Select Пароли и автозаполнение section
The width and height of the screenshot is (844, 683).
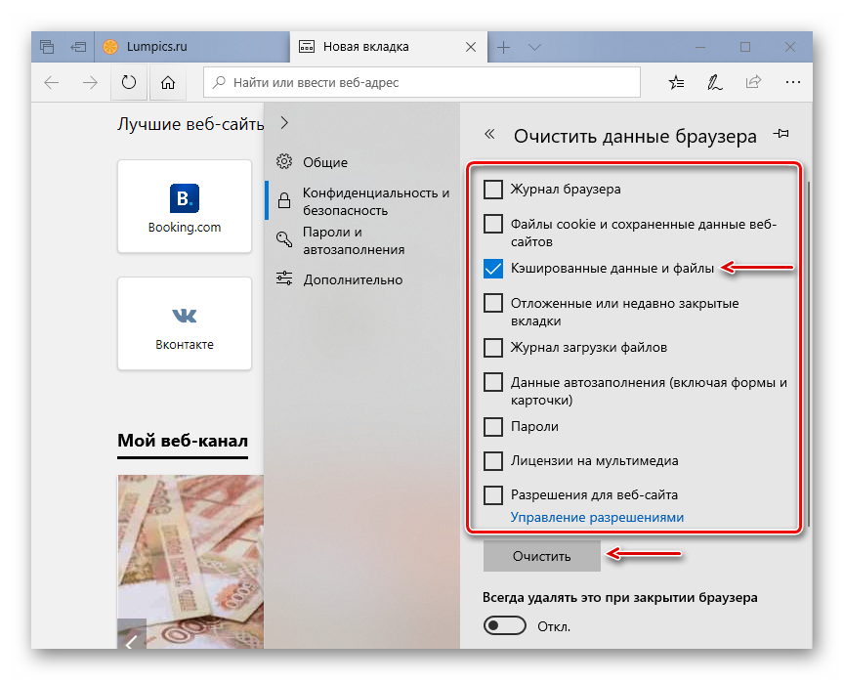[353, 240]
